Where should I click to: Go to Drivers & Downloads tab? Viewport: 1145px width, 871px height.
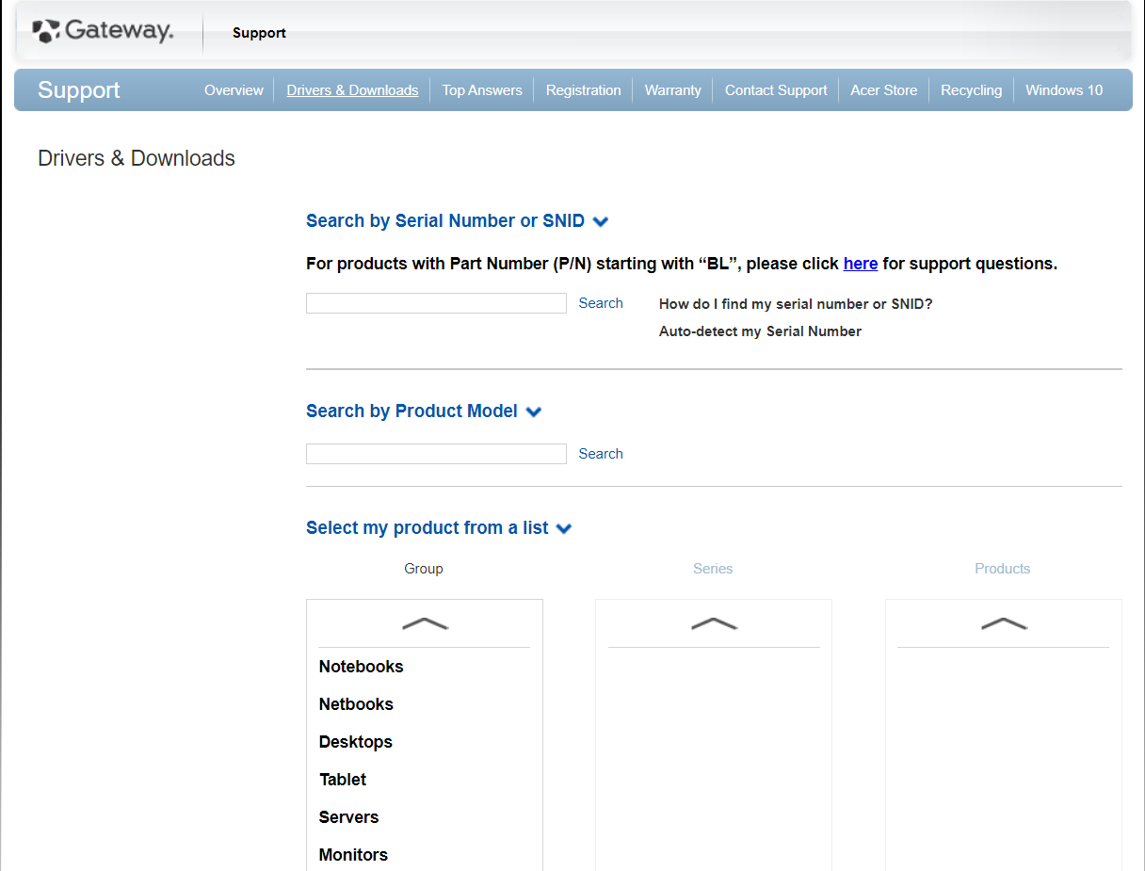(x=352, y=90)
